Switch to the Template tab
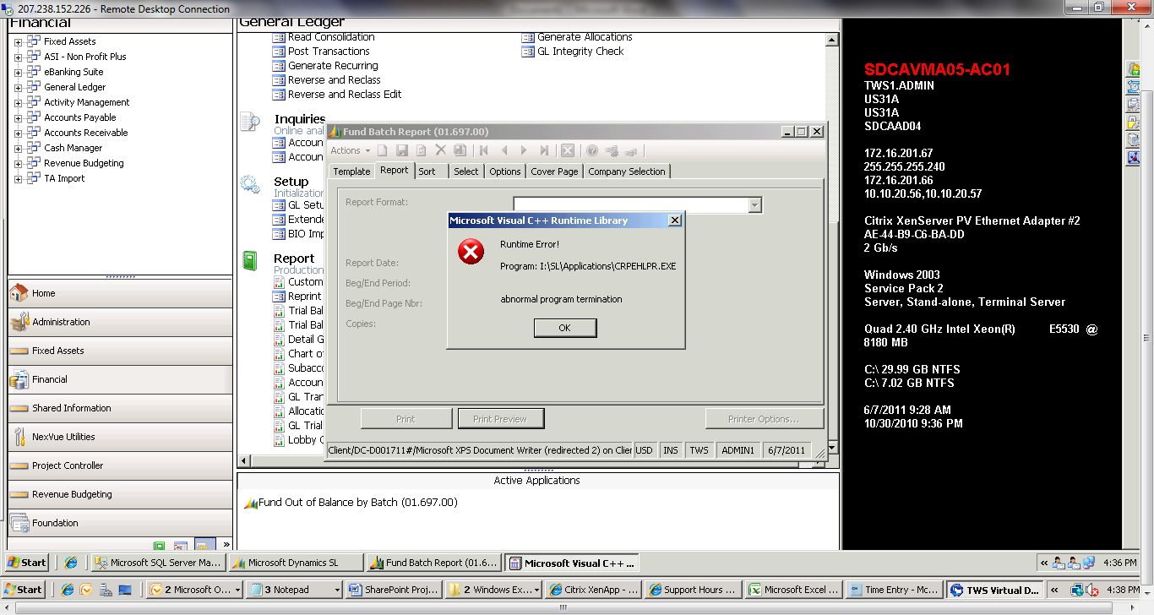 [x=351, y=171]
